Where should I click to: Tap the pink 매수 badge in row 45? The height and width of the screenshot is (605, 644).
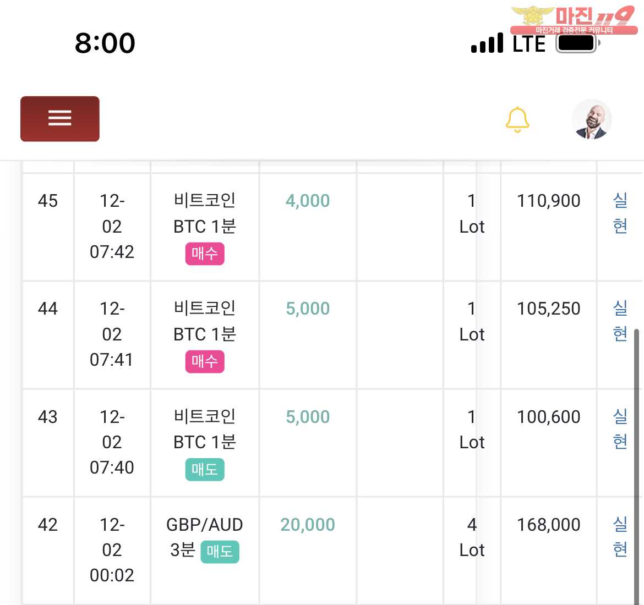(205, 254)
